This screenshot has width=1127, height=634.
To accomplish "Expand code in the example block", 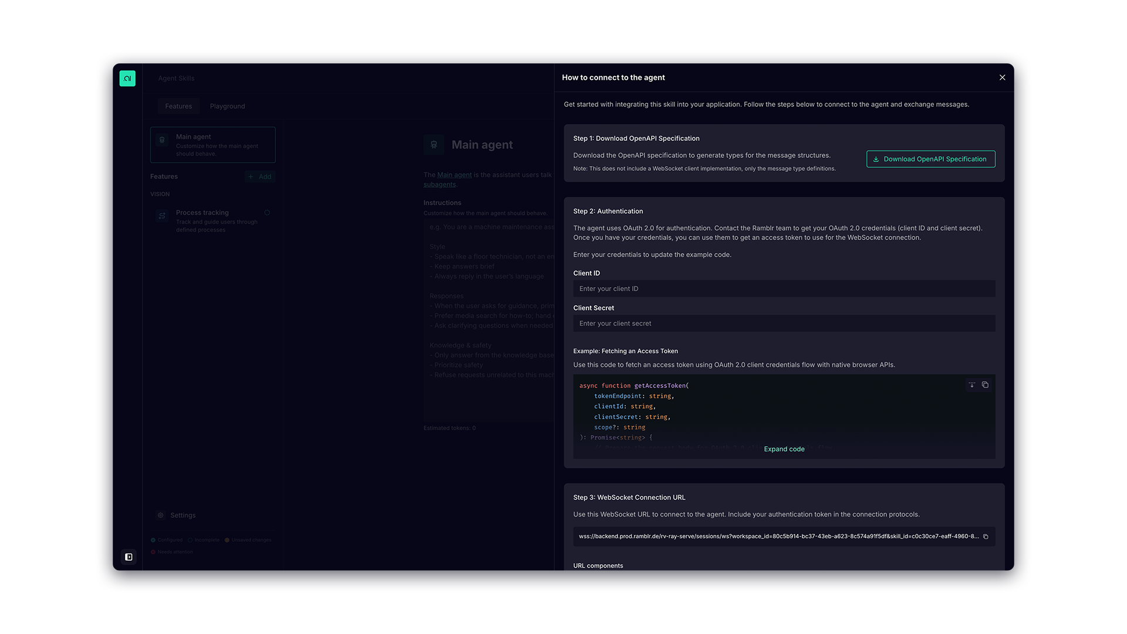I will [x=784, y=449].
